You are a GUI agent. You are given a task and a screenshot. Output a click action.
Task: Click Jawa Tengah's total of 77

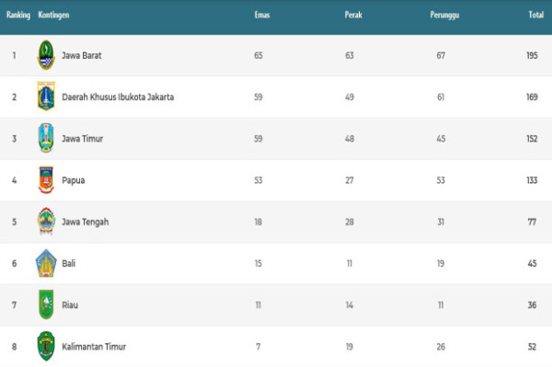point(533,222)
